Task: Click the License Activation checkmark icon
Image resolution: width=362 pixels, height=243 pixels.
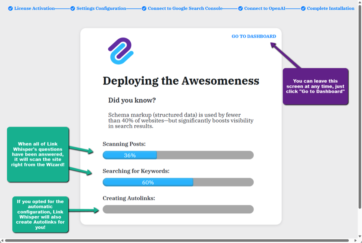Action: point(10,9)
